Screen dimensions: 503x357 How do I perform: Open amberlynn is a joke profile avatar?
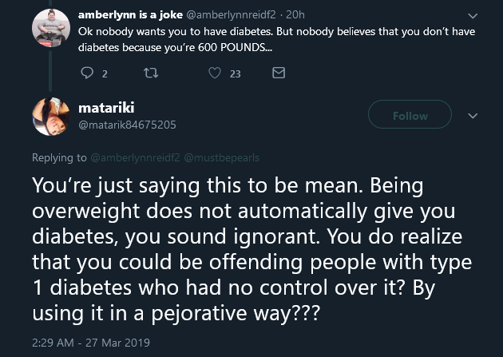(x=51, y=28)
